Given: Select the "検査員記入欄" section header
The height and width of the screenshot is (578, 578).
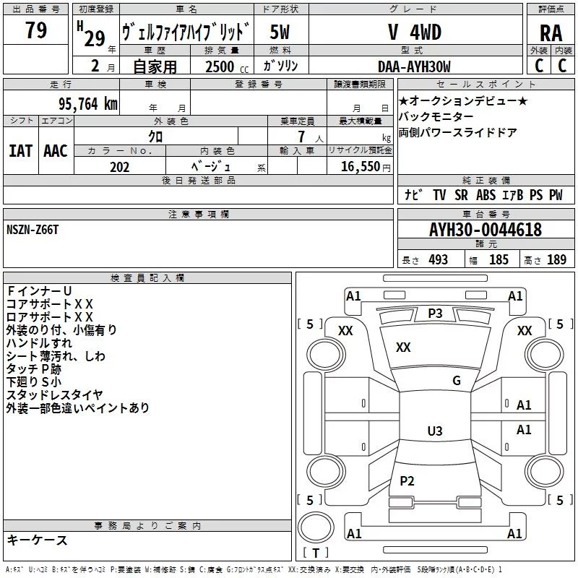Looking at the screenshot, I should tap(147, 278).
